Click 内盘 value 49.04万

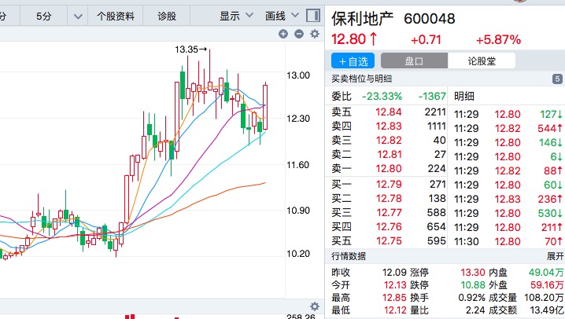pyautogui.click(x=546, y=273)
